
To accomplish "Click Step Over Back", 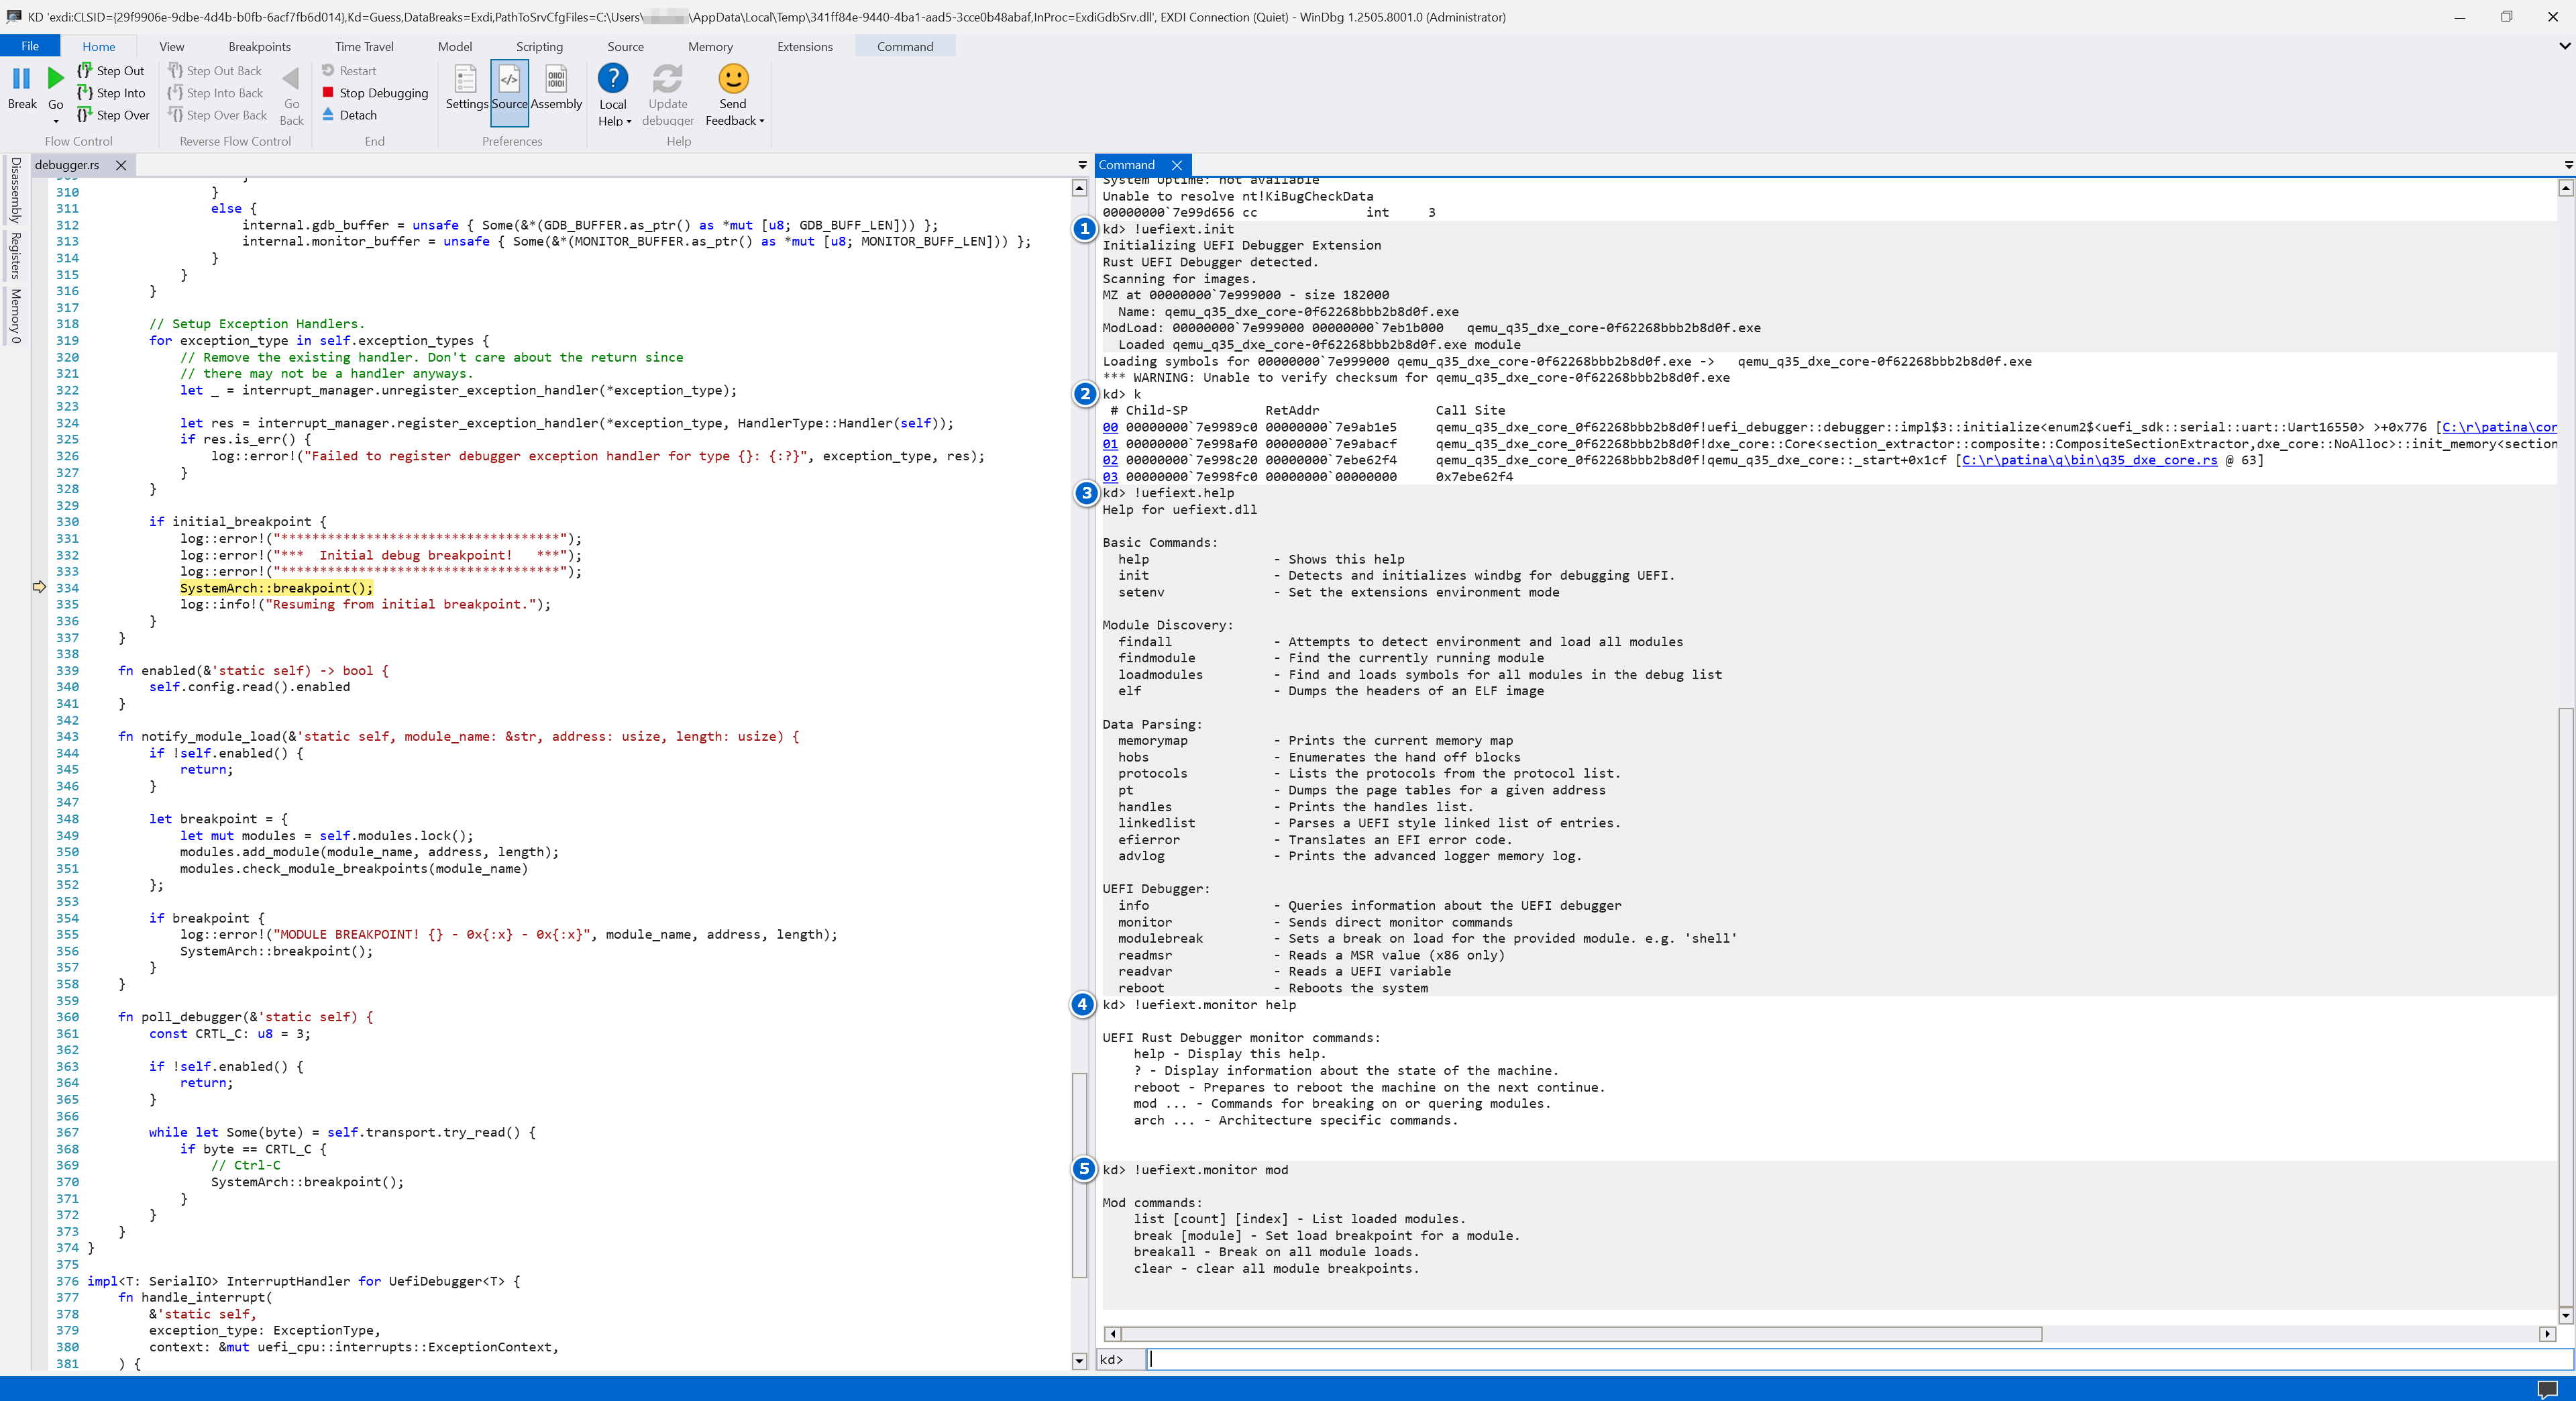I will coord(217,115).
